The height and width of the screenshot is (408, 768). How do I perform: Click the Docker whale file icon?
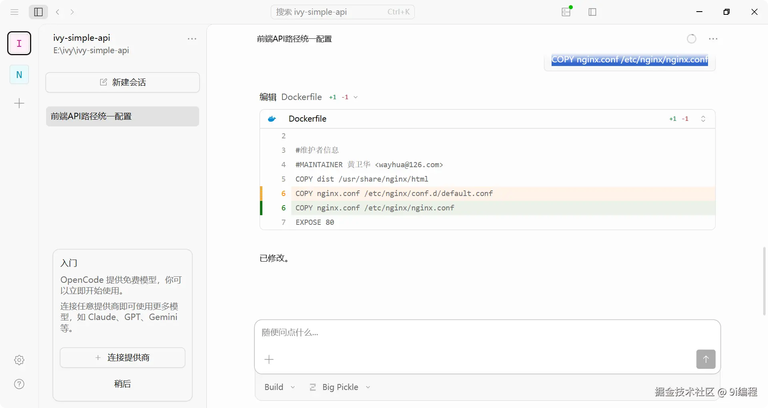(x=272, y=119)
